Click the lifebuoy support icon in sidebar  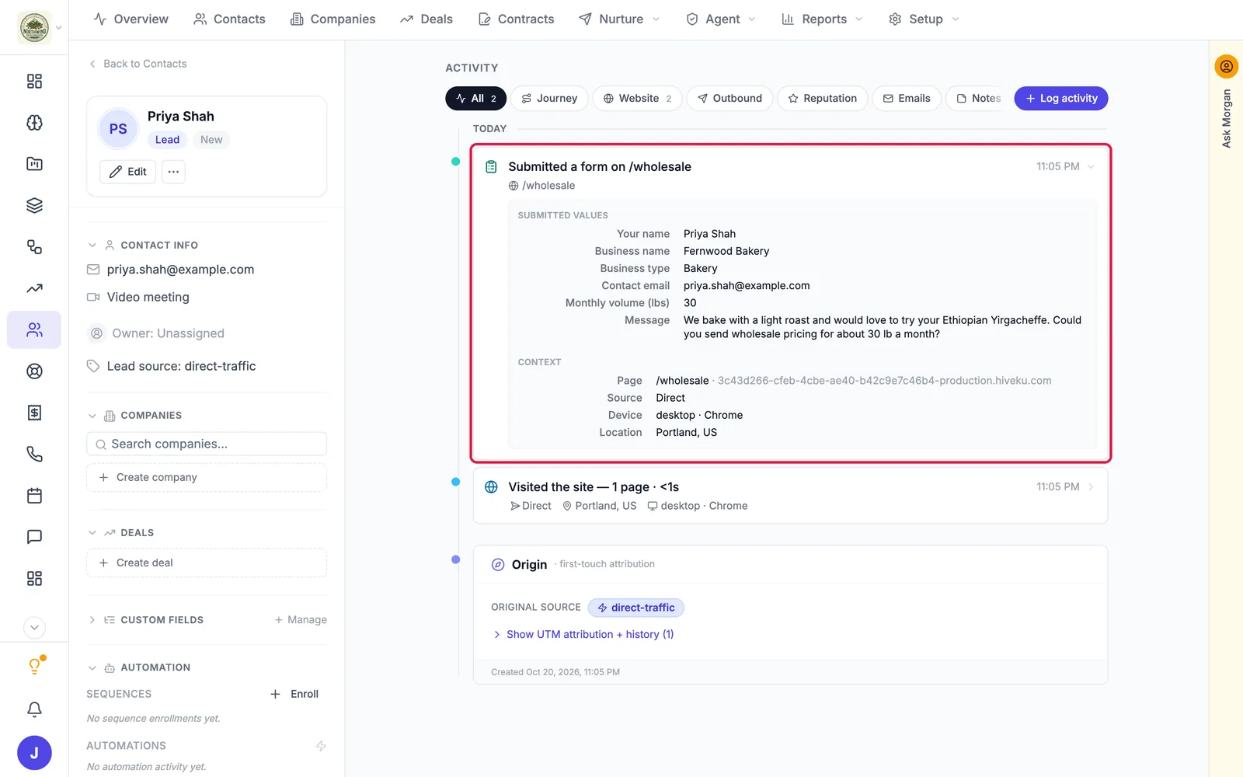(x=34, y=371)
